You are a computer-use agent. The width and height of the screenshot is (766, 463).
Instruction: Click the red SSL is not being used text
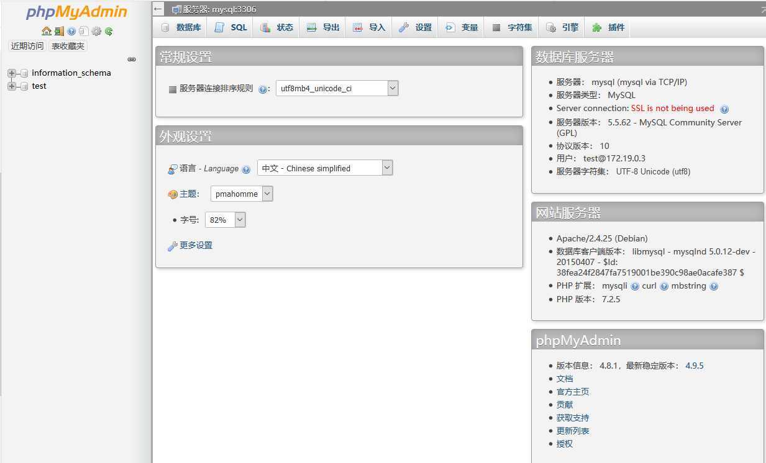(x=673, y=108)
